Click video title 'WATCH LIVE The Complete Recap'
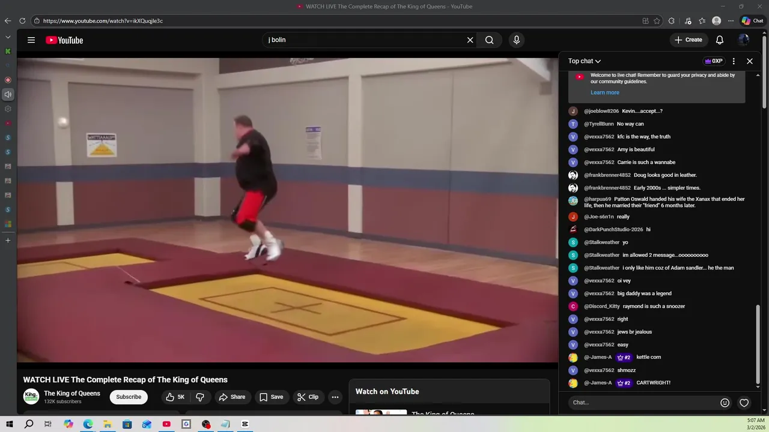This screenshot has height=432, width=769. (x=125, y=380)
